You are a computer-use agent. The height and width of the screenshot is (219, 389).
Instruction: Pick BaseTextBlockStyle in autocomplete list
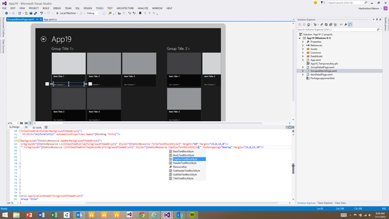[x=183, y=151]
